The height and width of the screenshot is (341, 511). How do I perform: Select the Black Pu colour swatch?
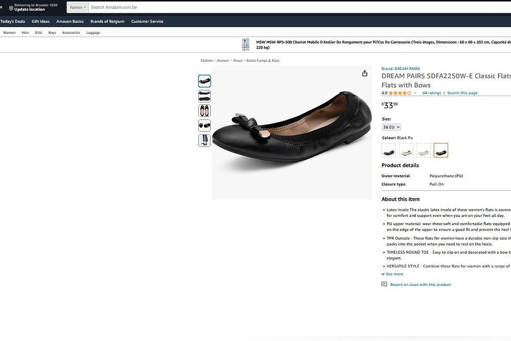tap(440, 150)
